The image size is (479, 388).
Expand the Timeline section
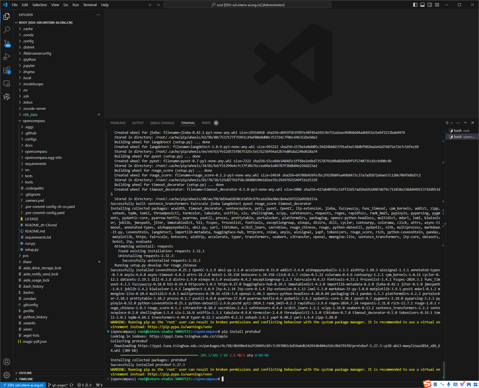[x=59, y=379]
